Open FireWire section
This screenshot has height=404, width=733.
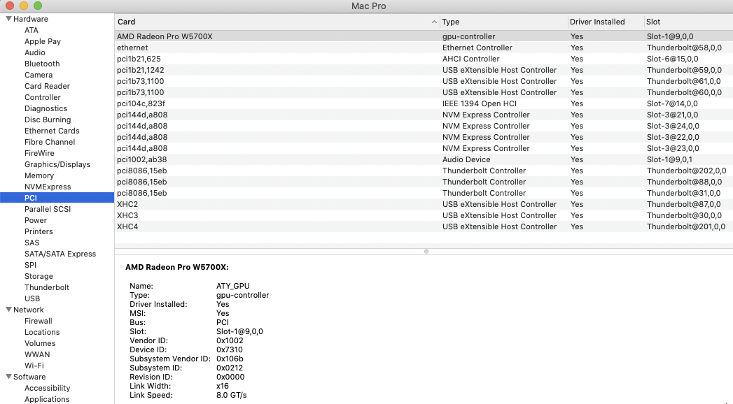[x=39, y=153]
